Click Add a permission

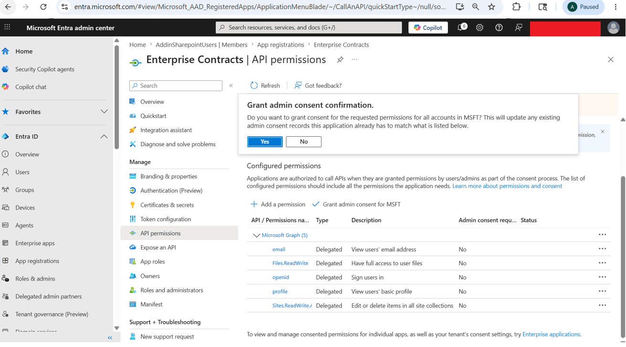point(278,204)
